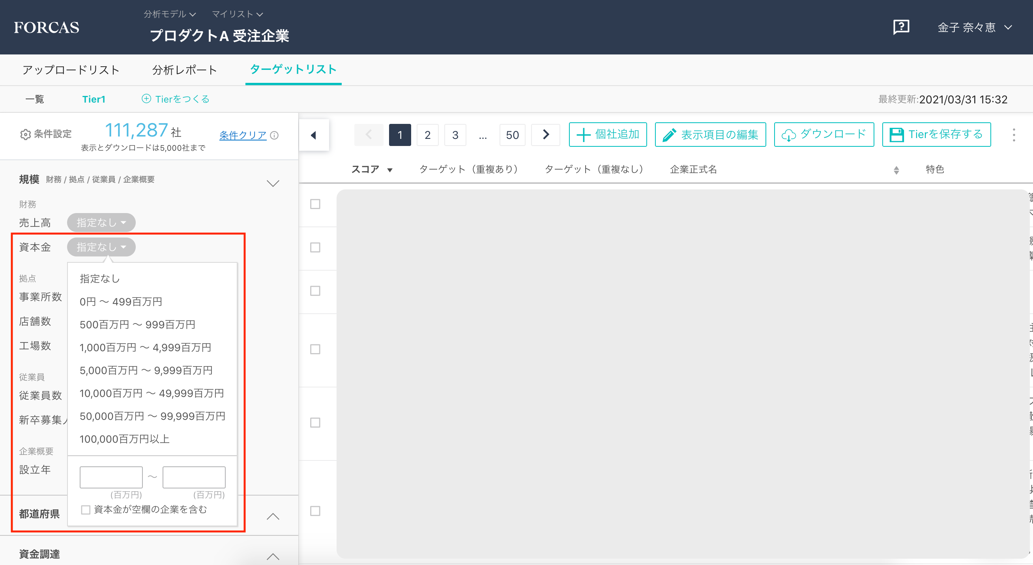The height and width of the screenshot is (565, 1033).
Task: Expand the 都道府県 section chevron
Action: 273,516
